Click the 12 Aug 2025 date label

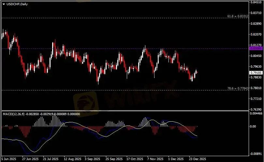click(72, 159)
